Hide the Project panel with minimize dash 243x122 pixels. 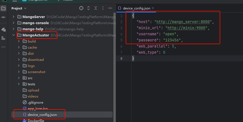click(x=110, y=8)
